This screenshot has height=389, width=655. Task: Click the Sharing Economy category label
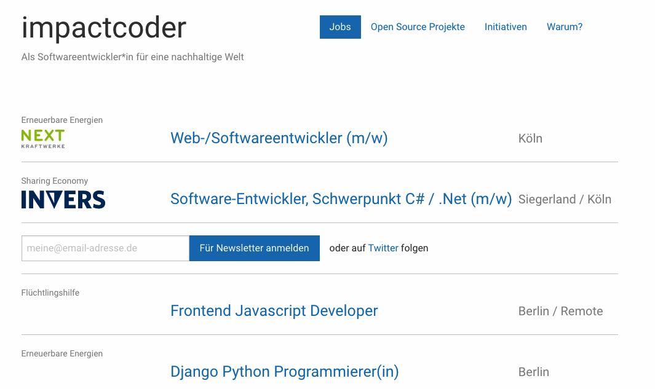click(55, 181)
